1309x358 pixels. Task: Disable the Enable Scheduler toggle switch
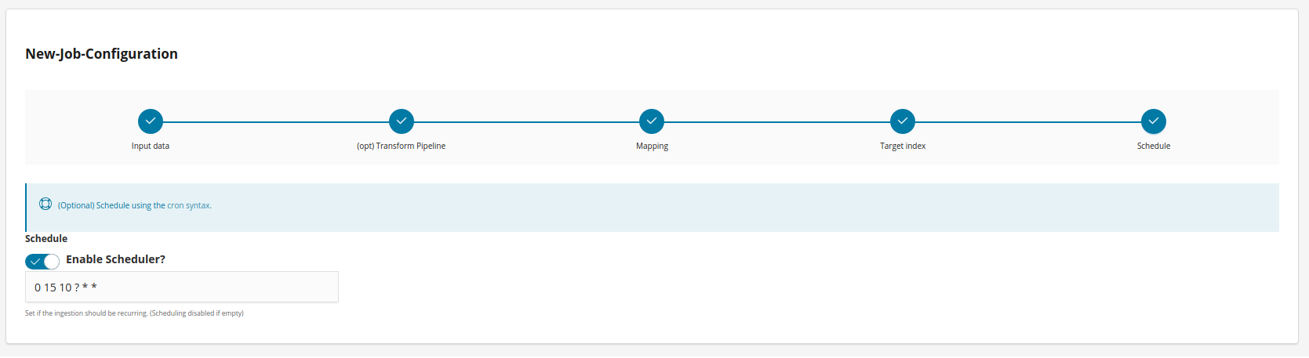(42, 261)
